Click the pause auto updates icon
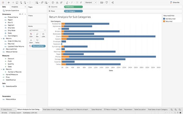183x114 pixels. pos(25,2)
